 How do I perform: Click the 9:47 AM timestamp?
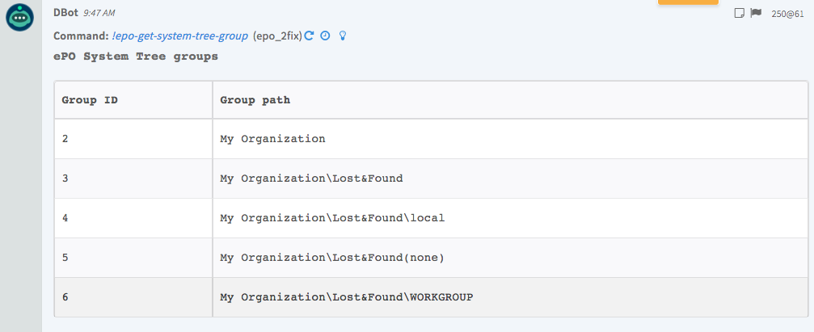coord(101,14)
